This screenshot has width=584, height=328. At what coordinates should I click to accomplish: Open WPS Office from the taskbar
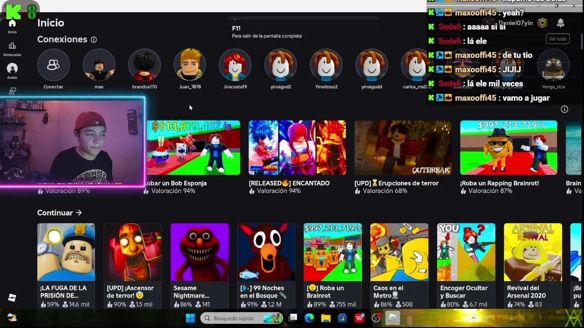pyautogui.click(x=360, y=318)
